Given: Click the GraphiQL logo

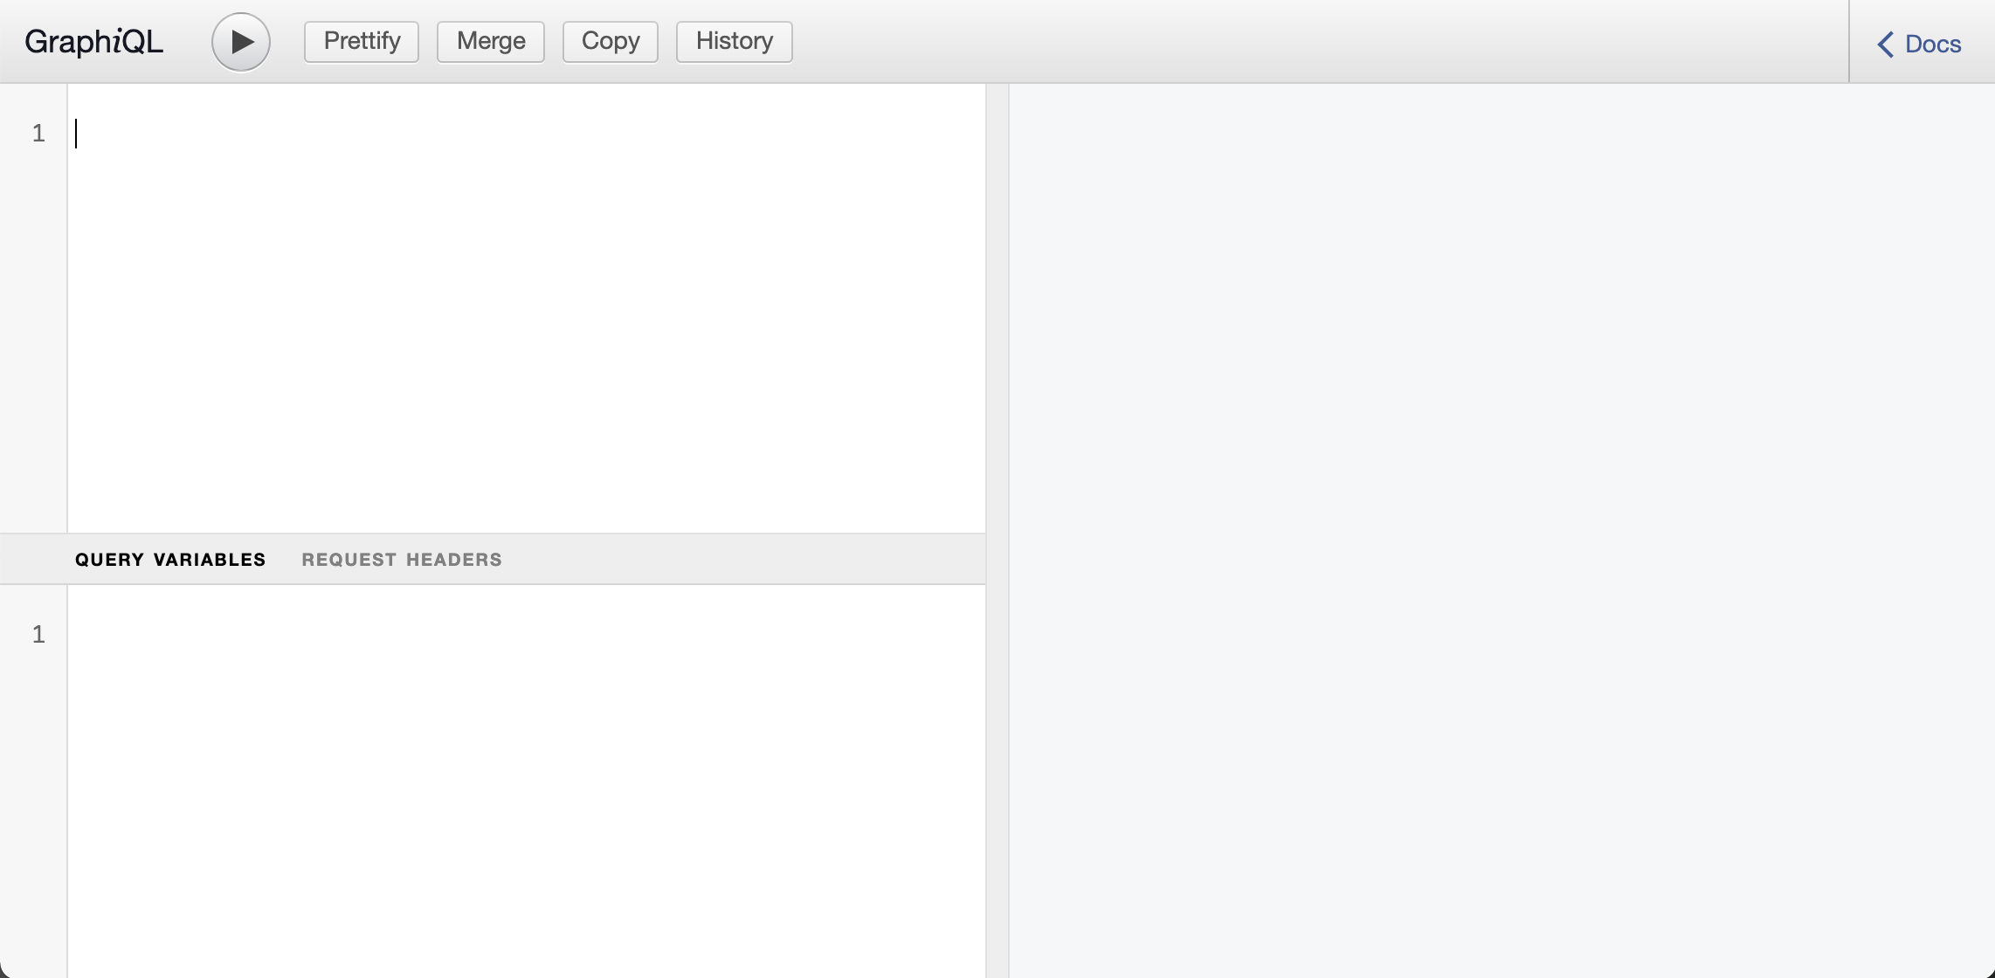Looking at the screenshot, I should 93,39.
